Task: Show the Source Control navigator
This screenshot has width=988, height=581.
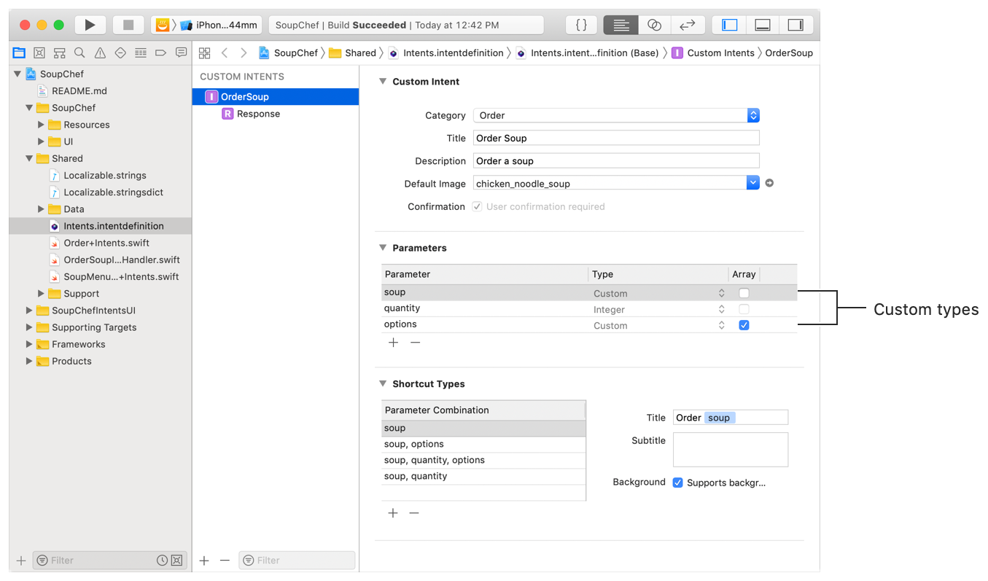Action: (x=39, y=52)
